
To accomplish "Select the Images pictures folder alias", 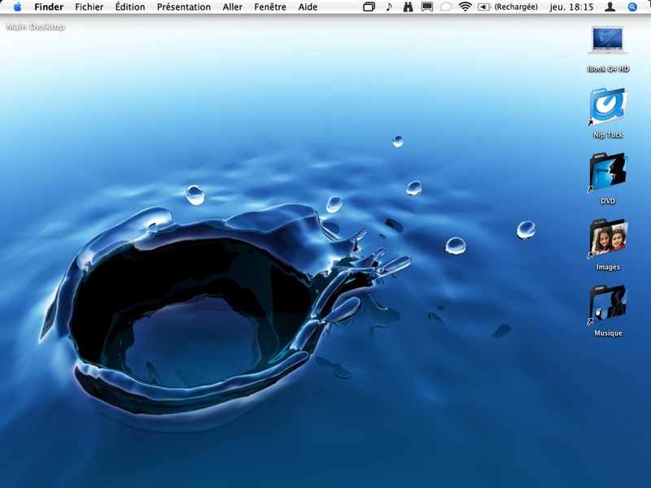I will [x=609, y=237].
